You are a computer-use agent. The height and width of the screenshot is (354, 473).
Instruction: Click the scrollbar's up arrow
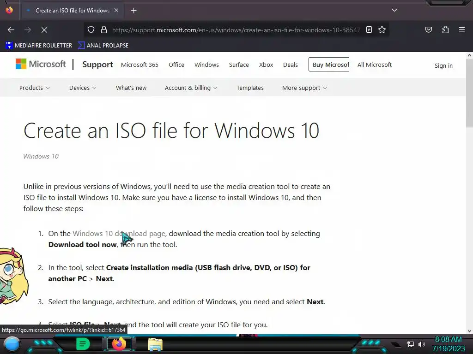pyautogui.click(x=469, y=55)
